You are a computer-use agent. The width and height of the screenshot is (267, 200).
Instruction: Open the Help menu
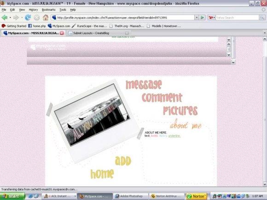click(x=73, y=10)
